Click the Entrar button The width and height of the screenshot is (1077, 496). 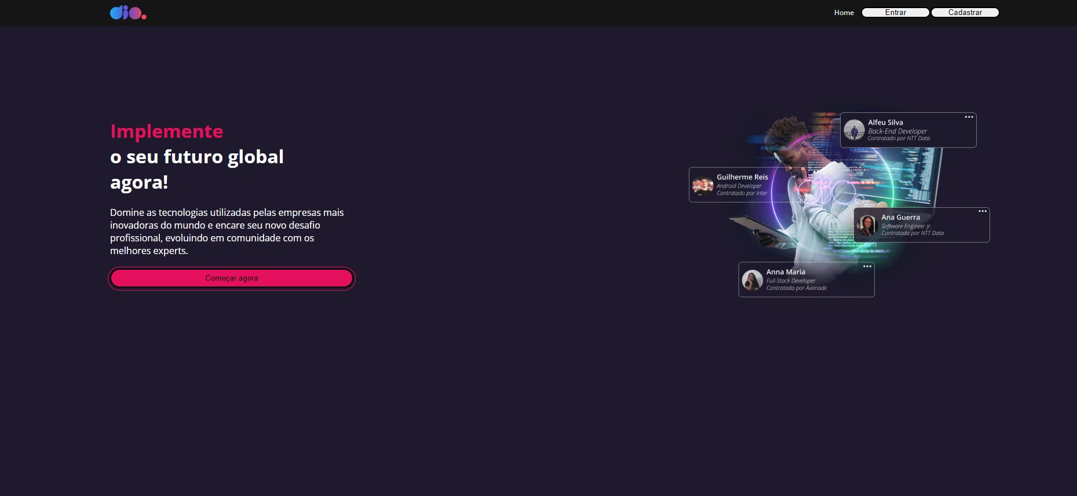[895, 12]
